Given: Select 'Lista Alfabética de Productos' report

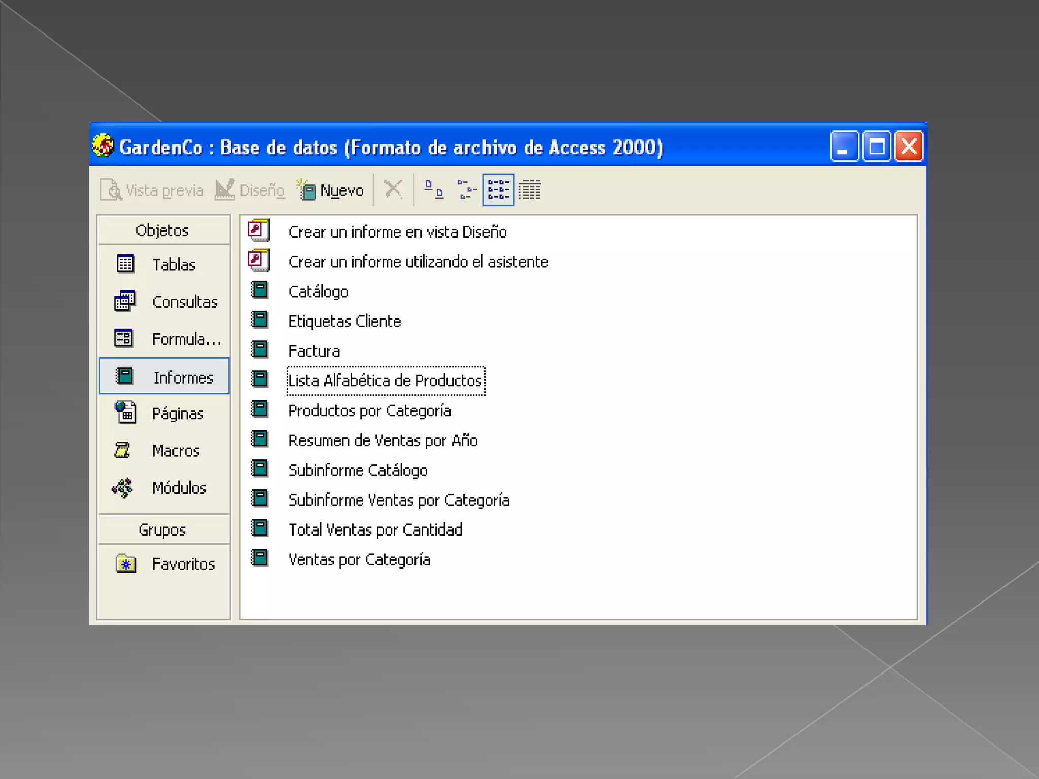Looking at the screenshot, I should (386, 381).
